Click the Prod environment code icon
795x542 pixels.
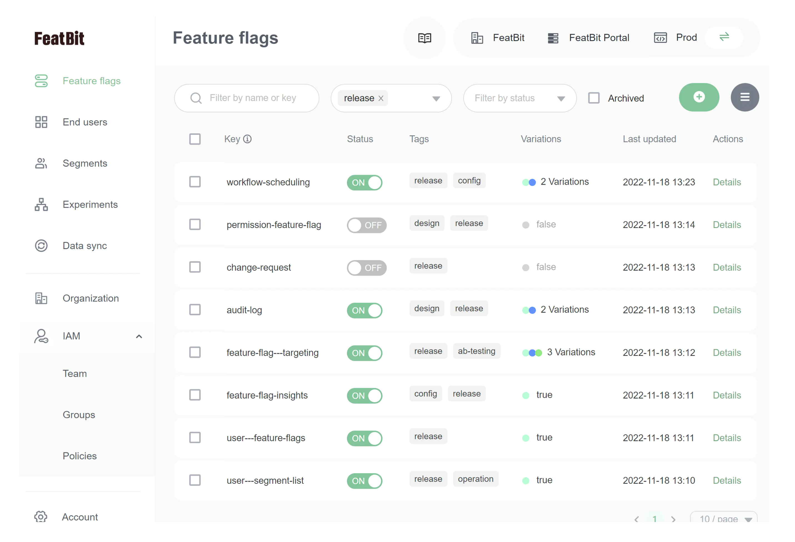click(660, 37)
